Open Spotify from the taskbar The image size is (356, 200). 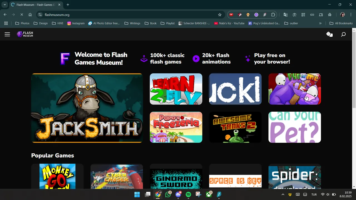tap(188, 194)
